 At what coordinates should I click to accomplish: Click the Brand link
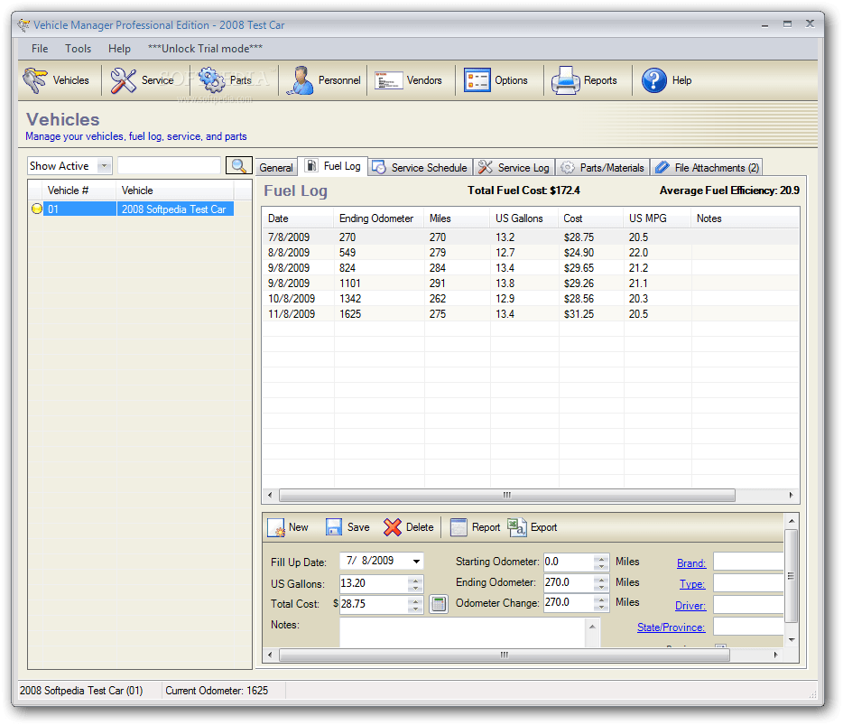click(690, 562)
